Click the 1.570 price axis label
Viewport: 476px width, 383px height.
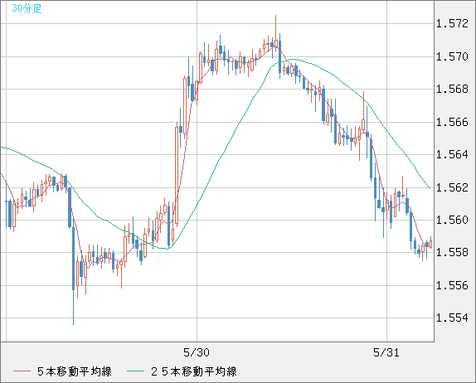[452, 56]
